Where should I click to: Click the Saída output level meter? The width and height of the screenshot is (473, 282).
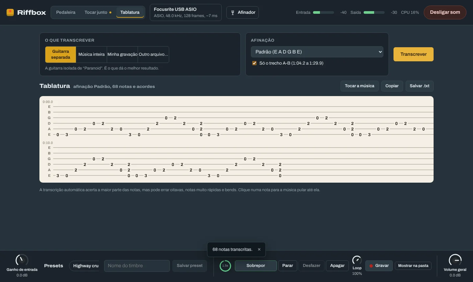coord(374,12)
